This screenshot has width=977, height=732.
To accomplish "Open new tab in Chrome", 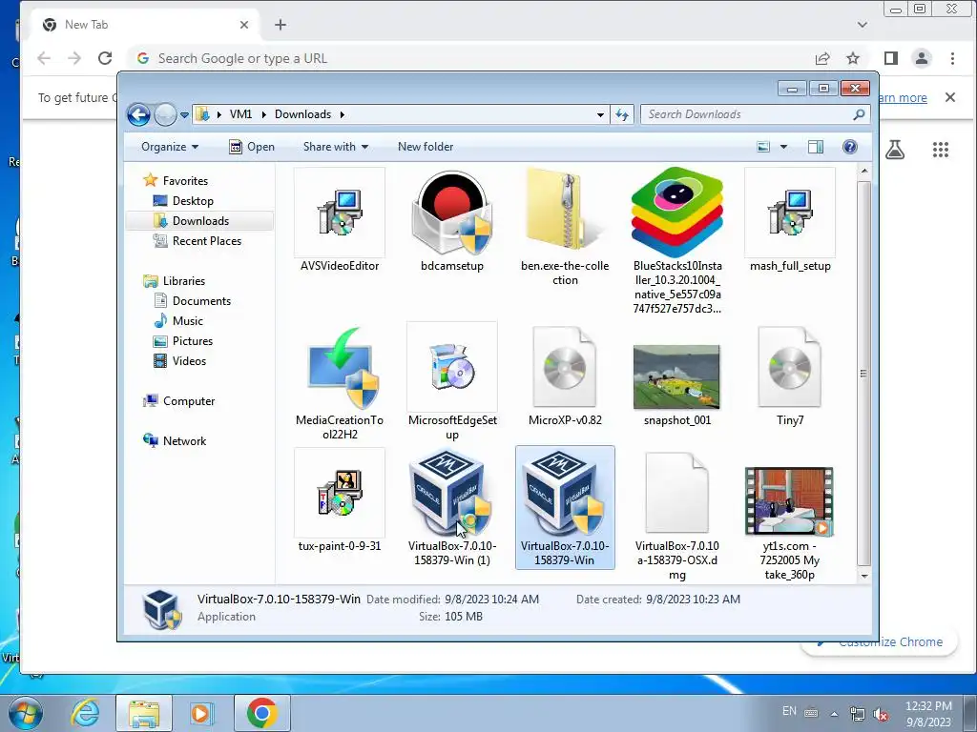I will click(281, 25).
